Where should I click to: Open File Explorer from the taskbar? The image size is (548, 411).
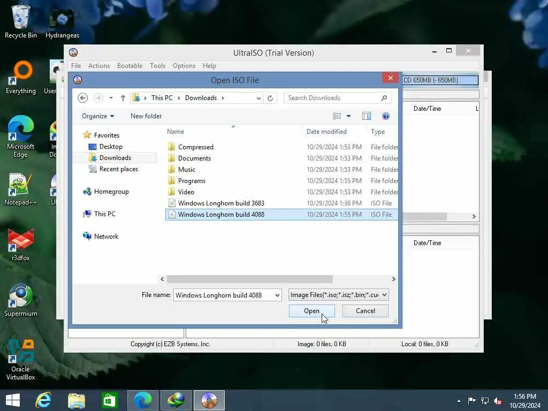[x=76, y=400]
